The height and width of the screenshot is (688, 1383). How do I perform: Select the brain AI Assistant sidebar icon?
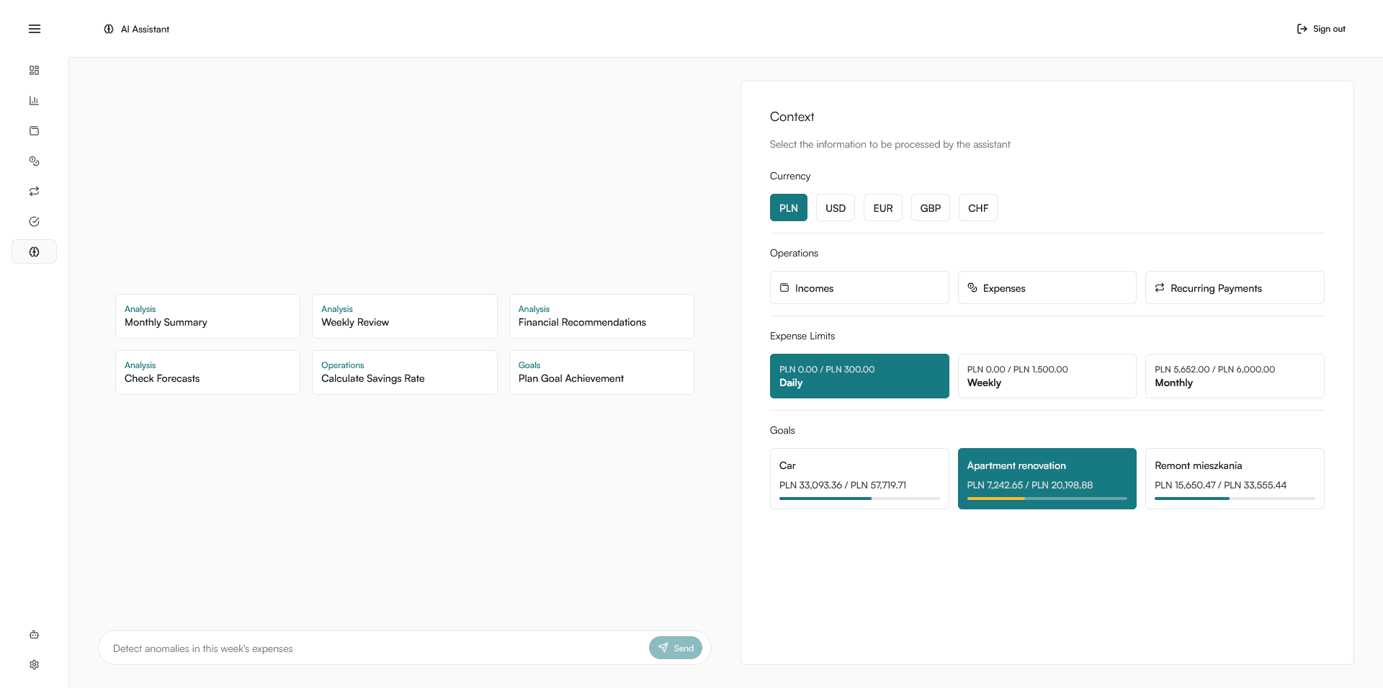[34, 251]
